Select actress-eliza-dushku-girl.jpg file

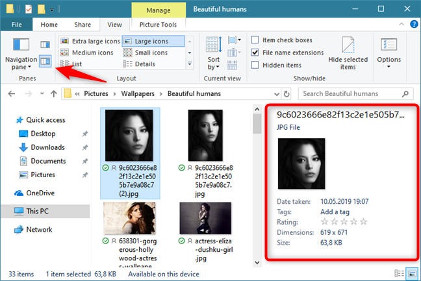tap(205, 232)
